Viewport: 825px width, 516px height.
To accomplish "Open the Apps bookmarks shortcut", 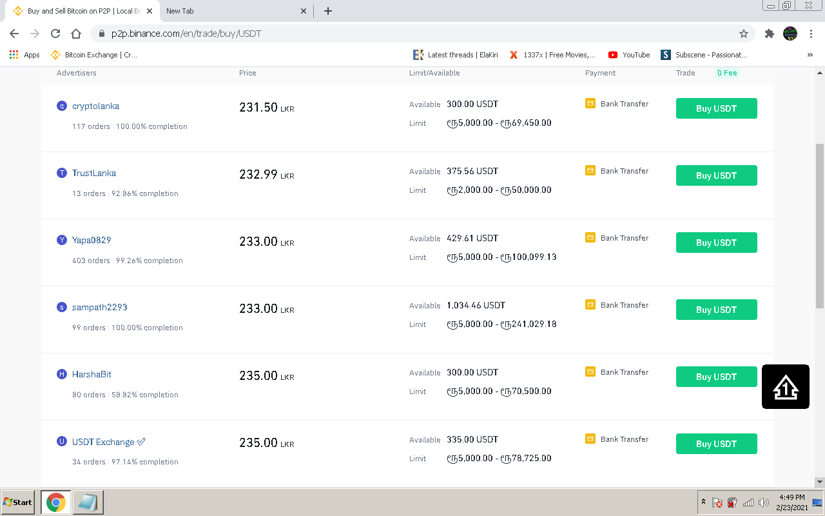I will 24,55.
